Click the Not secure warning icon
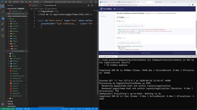This screenshot has width=197, height=110. coord(108,5)
